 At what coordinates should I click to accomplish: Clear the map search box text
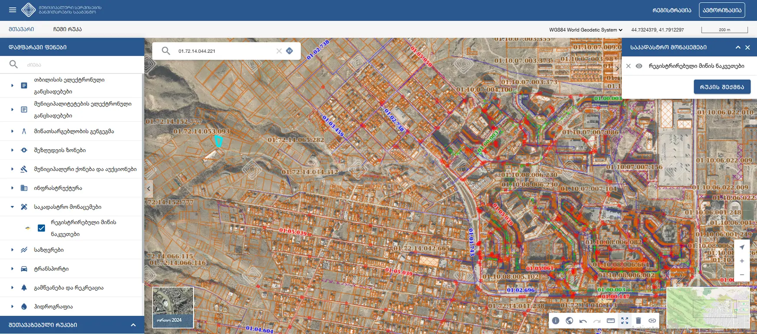279,51
